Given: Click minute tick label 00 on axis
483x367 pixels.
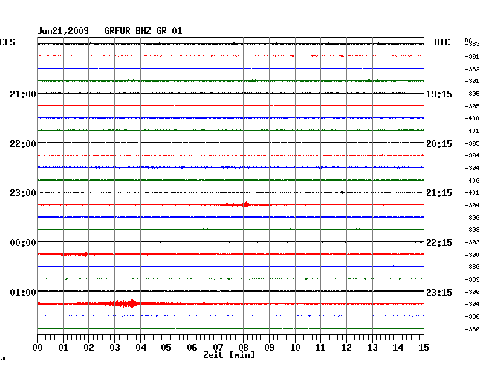Looking at the screenshot, I should click(38, 347).
